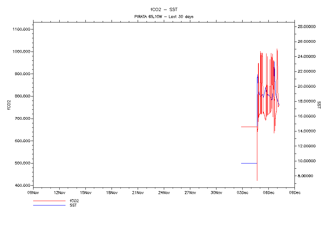Click the rotated SST right axis title
The image size is (328, 232).
[319, 105]
